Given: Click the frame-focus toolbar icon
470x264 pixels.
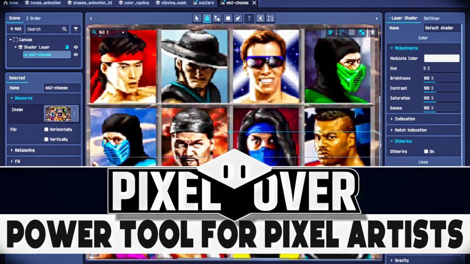Looking at the screenshot, I should click(x=261, y=18).
